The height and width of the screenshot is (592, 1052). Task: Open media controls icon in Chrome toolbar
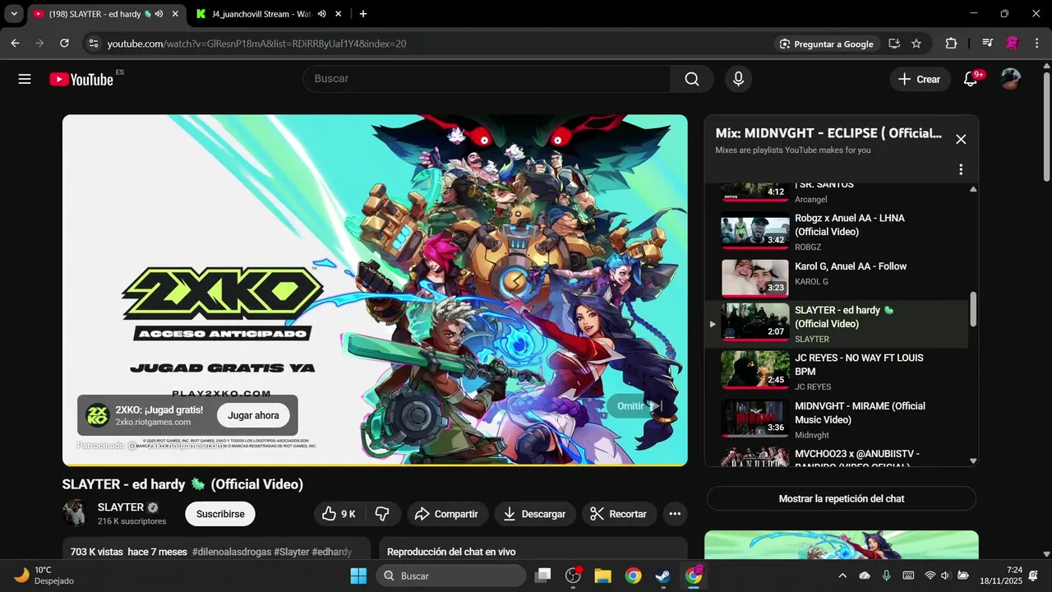[987, 44]
